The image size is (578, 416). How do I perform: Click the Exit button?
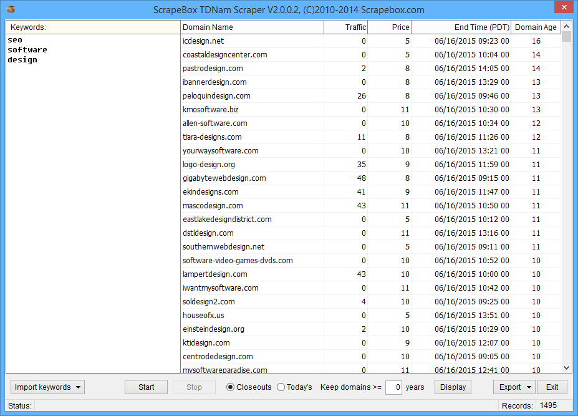pyautogui.click(x=552, y=387)
